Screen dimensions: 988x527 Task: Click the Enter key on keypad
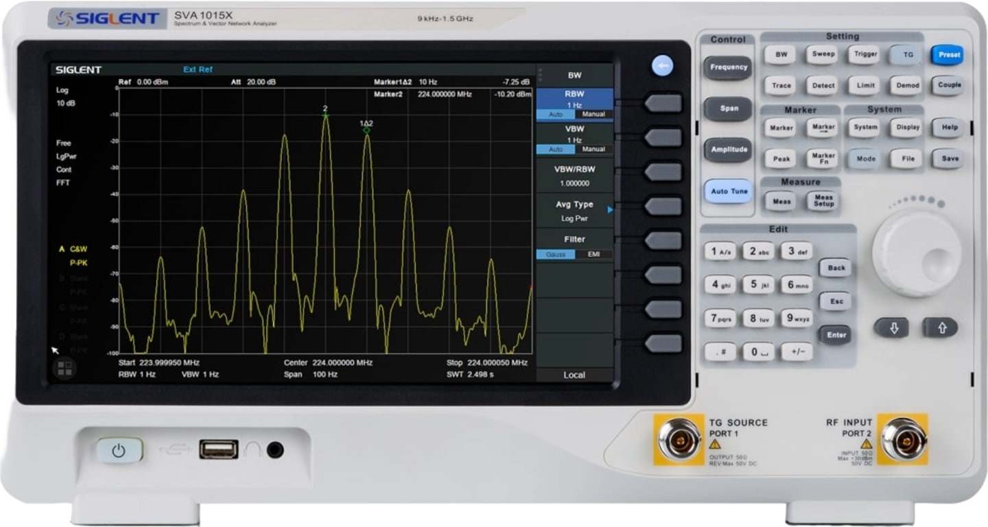tap(836, 335)
